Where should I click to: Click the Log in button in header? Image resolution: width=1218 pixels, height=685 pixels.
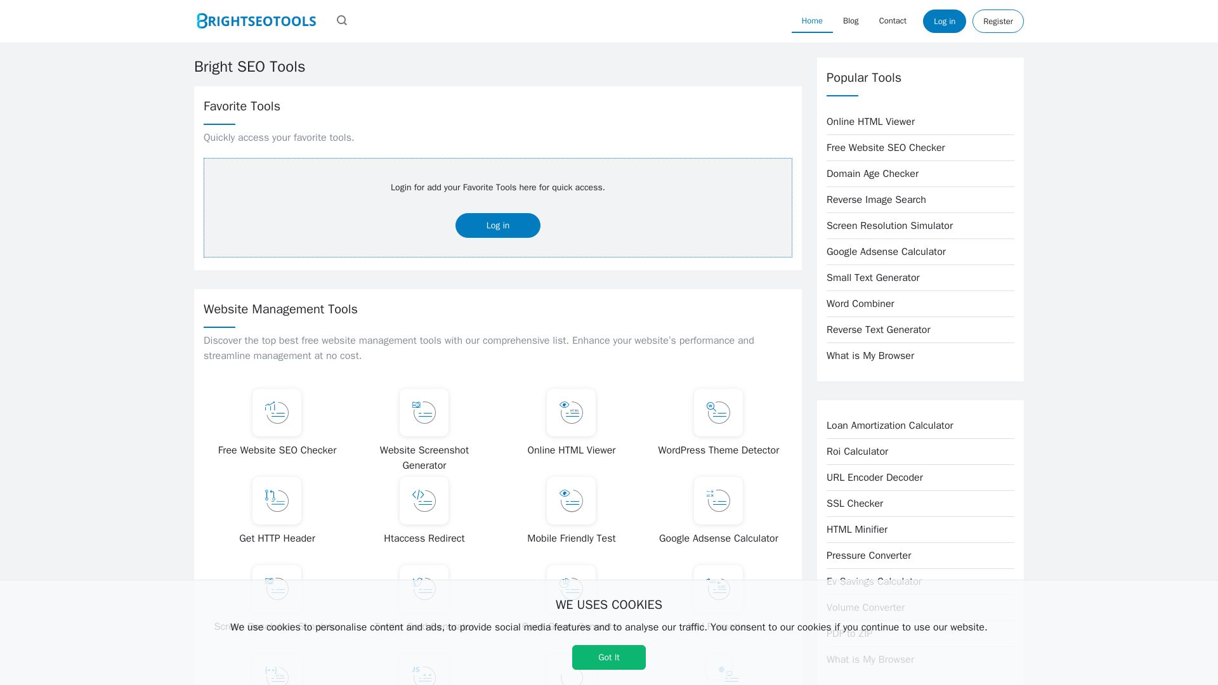click(x=944, y=22)
